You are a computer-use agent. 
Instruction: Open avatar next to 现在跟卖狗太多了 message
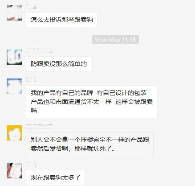tap(14, 171)
